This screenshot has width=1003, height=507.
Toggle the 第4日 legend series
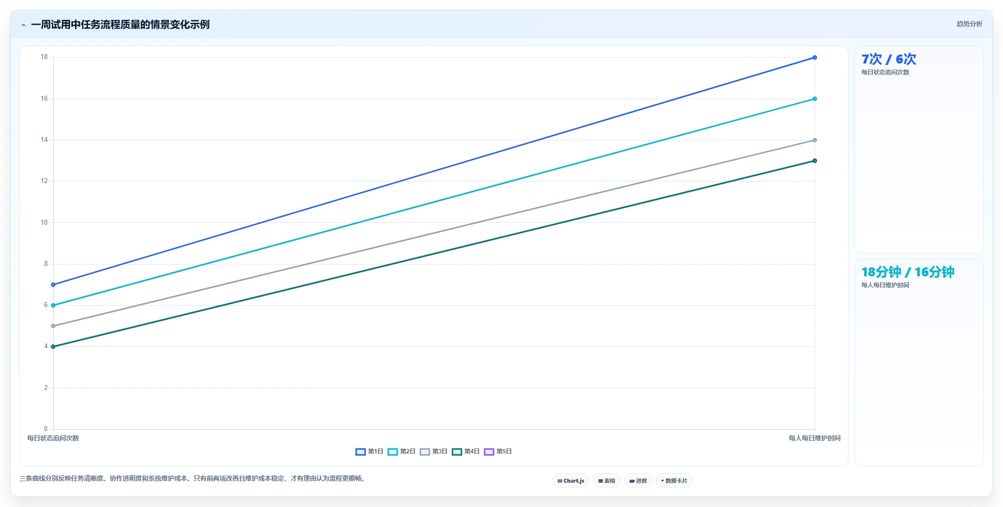(466, 451)
